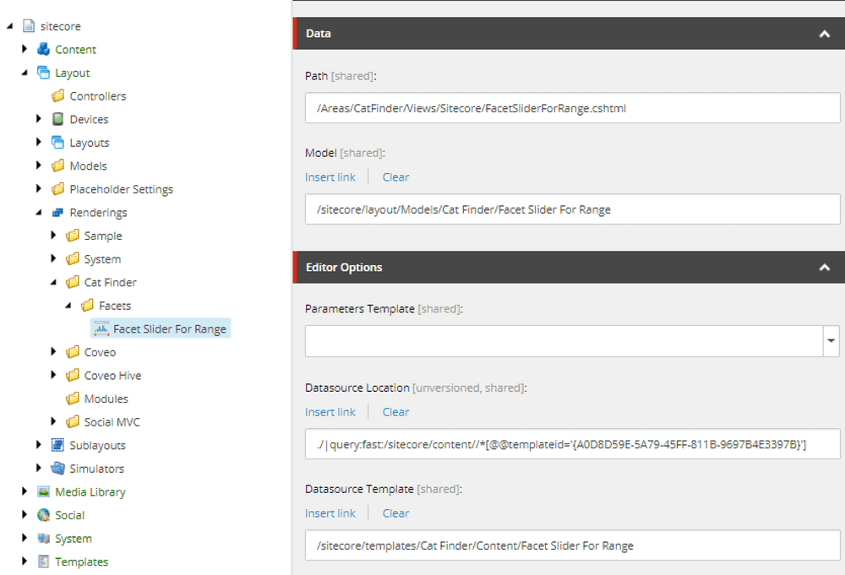Clear the Datasource Location field

click(395, 412)
